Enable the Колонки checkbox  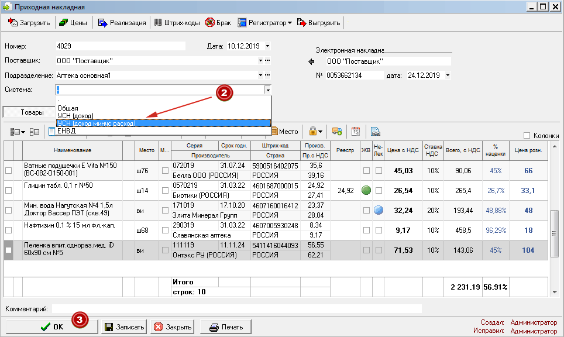point(527,136)
